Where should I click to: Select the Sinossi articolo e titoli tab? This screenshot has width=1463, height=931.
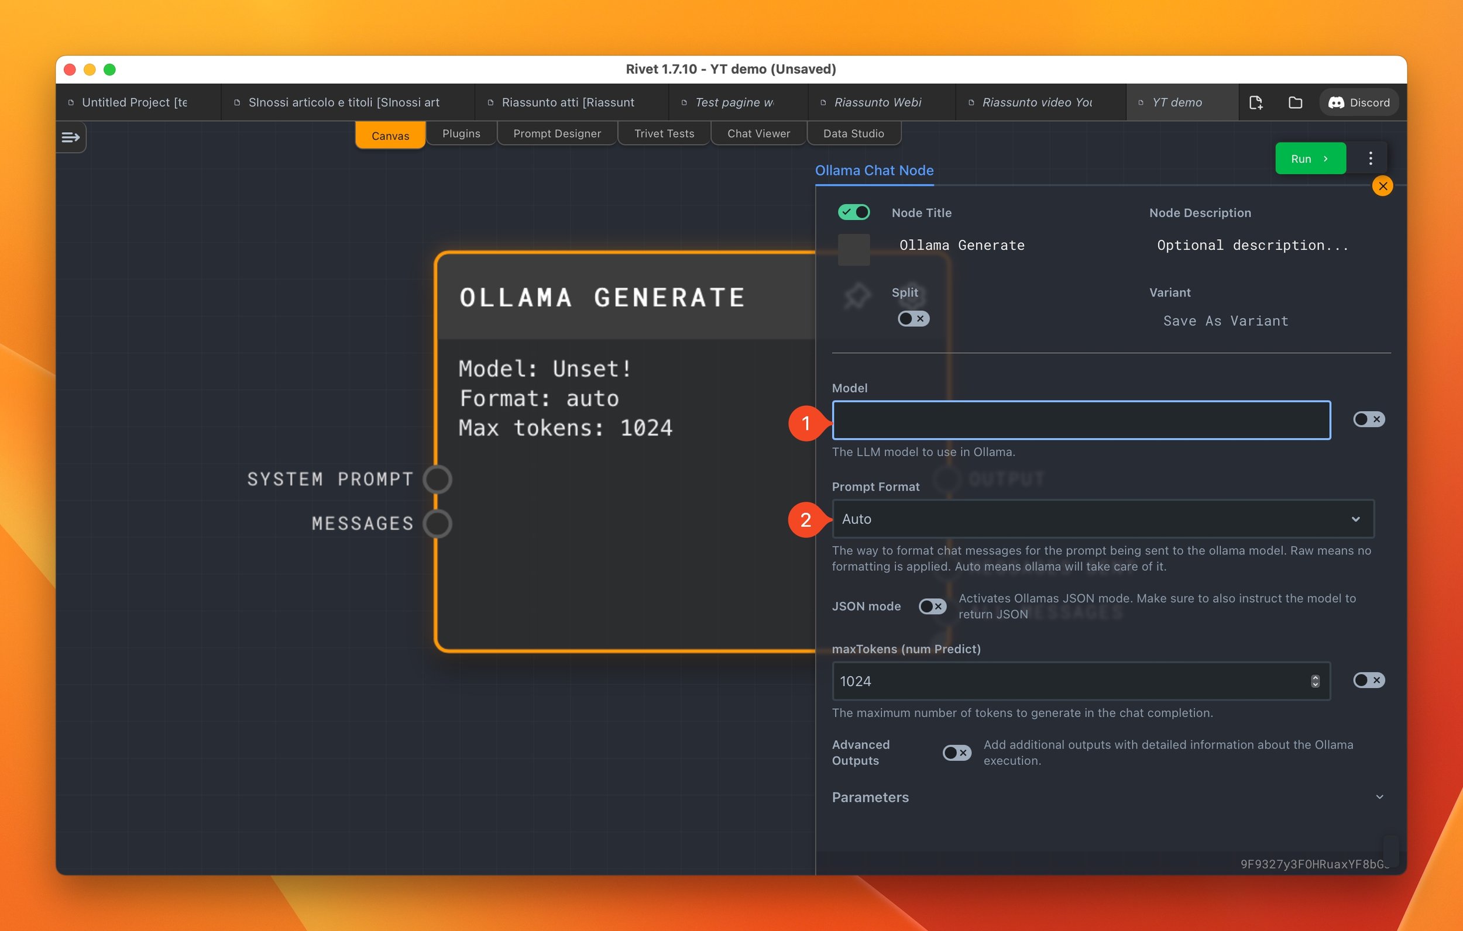click(348, 103)
